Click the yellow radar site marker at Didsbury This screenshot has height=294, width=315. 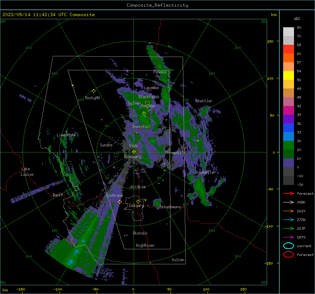pos(134,152)
